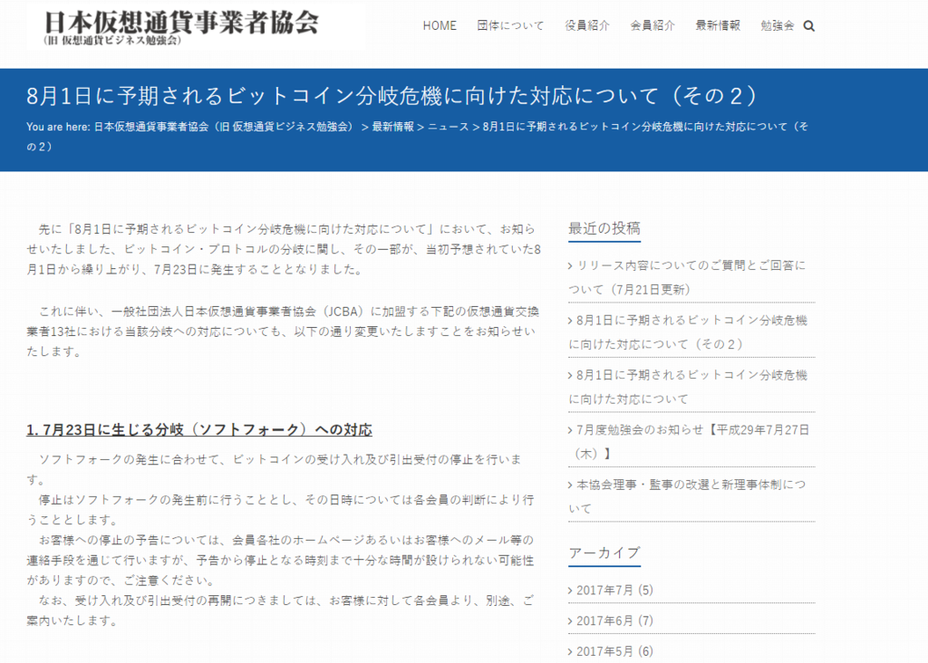Click the page title 8月1日に予期されるビットコイン分岐危機
This screenshot has width=928, height=663.
point(391,96)
